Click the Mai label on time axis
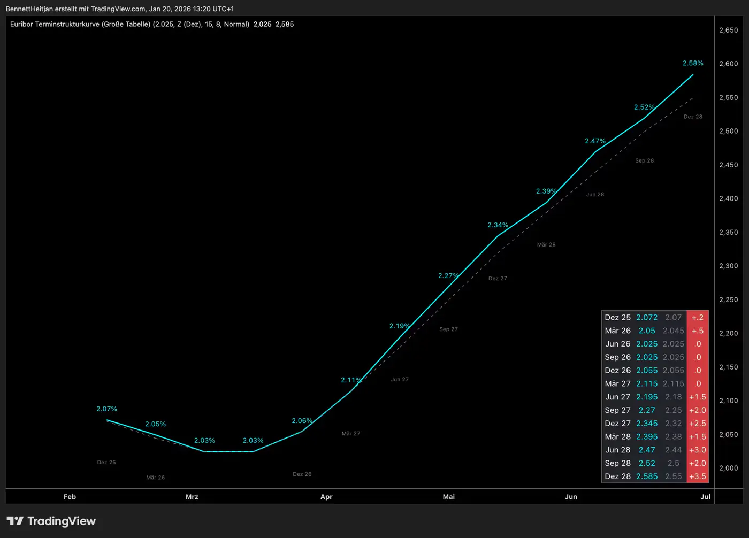The width and height of the screenshot is (749, 538). (449, 497)
